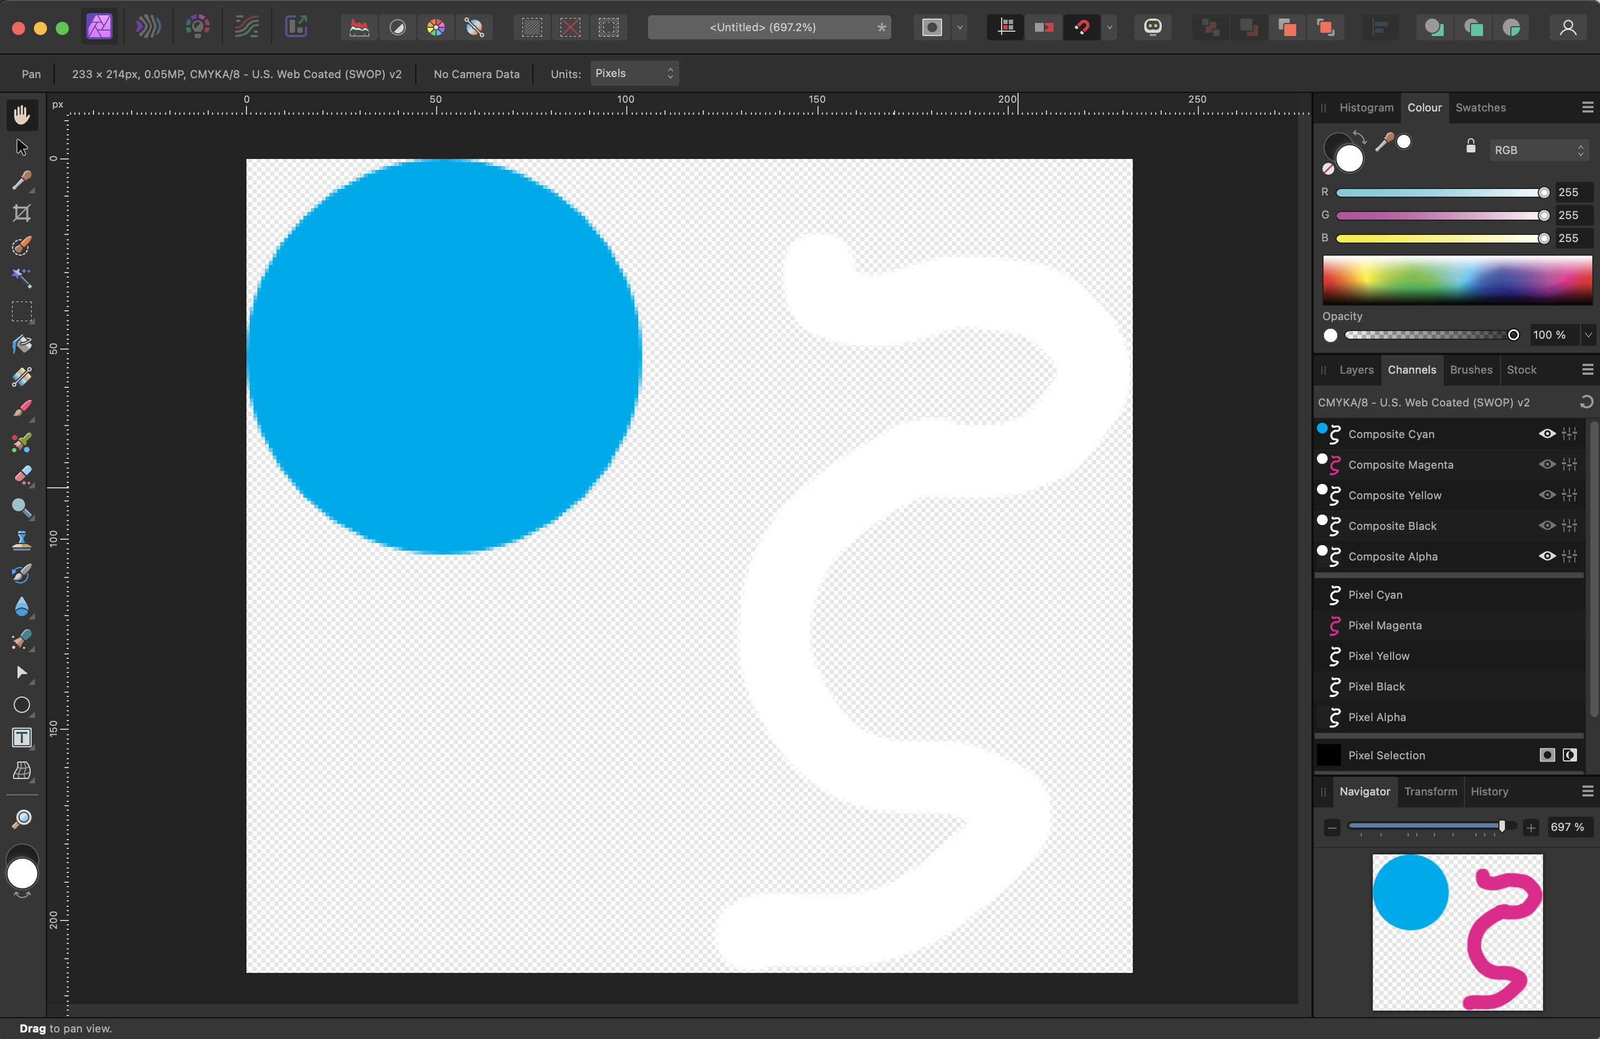The image size is (1600, 1039).
Task: Apply Auto Colours from toolbar
Action: coord(436,27)
